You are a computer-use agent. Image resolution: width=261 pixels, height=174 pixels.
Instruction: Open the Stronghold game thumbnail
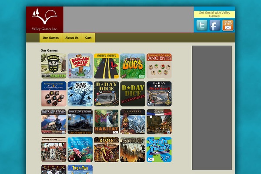(133, 150)
